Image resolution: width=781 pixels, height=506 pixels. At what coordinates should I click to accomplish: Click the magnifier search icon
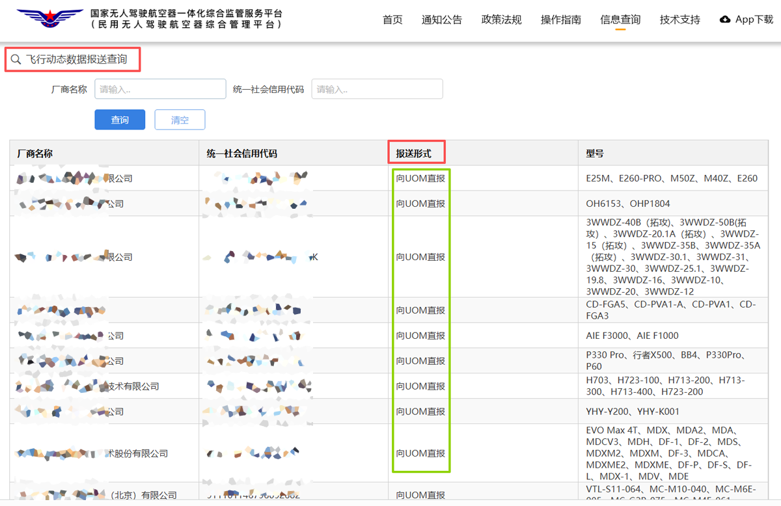pos(16,59)
